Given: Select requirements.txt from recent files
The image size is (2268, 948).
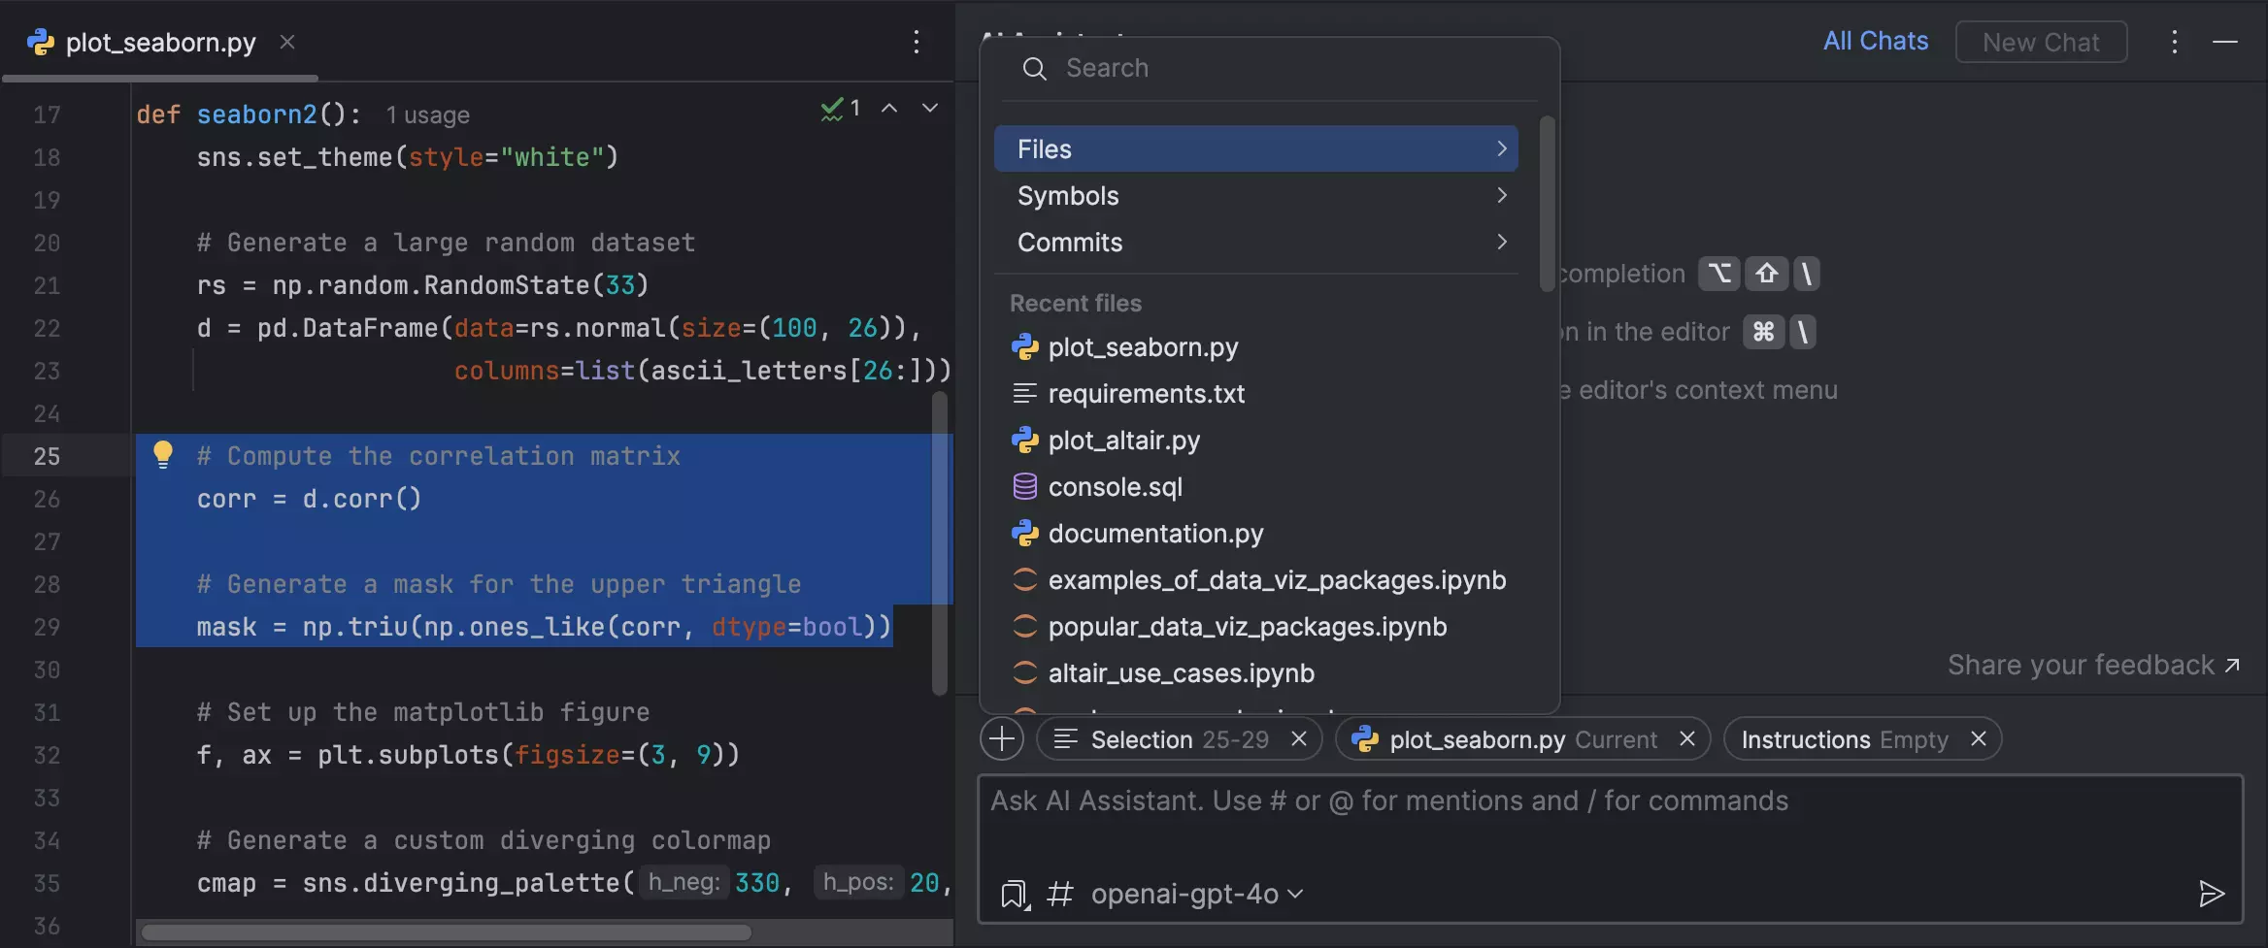Looking at the screenshot, I should click(1146, 394).
